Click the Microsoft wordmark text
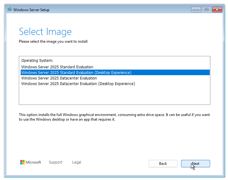 [x=33, y=162]
